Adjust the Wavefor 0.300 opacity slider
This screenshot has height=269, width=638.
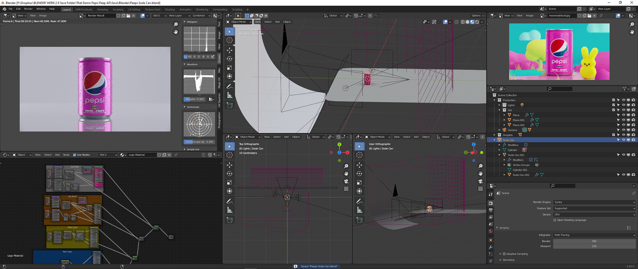coord(195,99)
